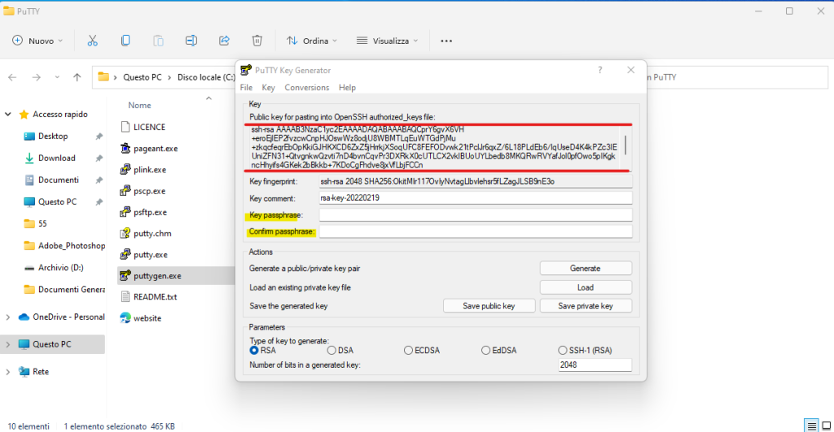Screen dimensions: 834x432
Task: Open the Conversions menu
Action: coord(306,87)
